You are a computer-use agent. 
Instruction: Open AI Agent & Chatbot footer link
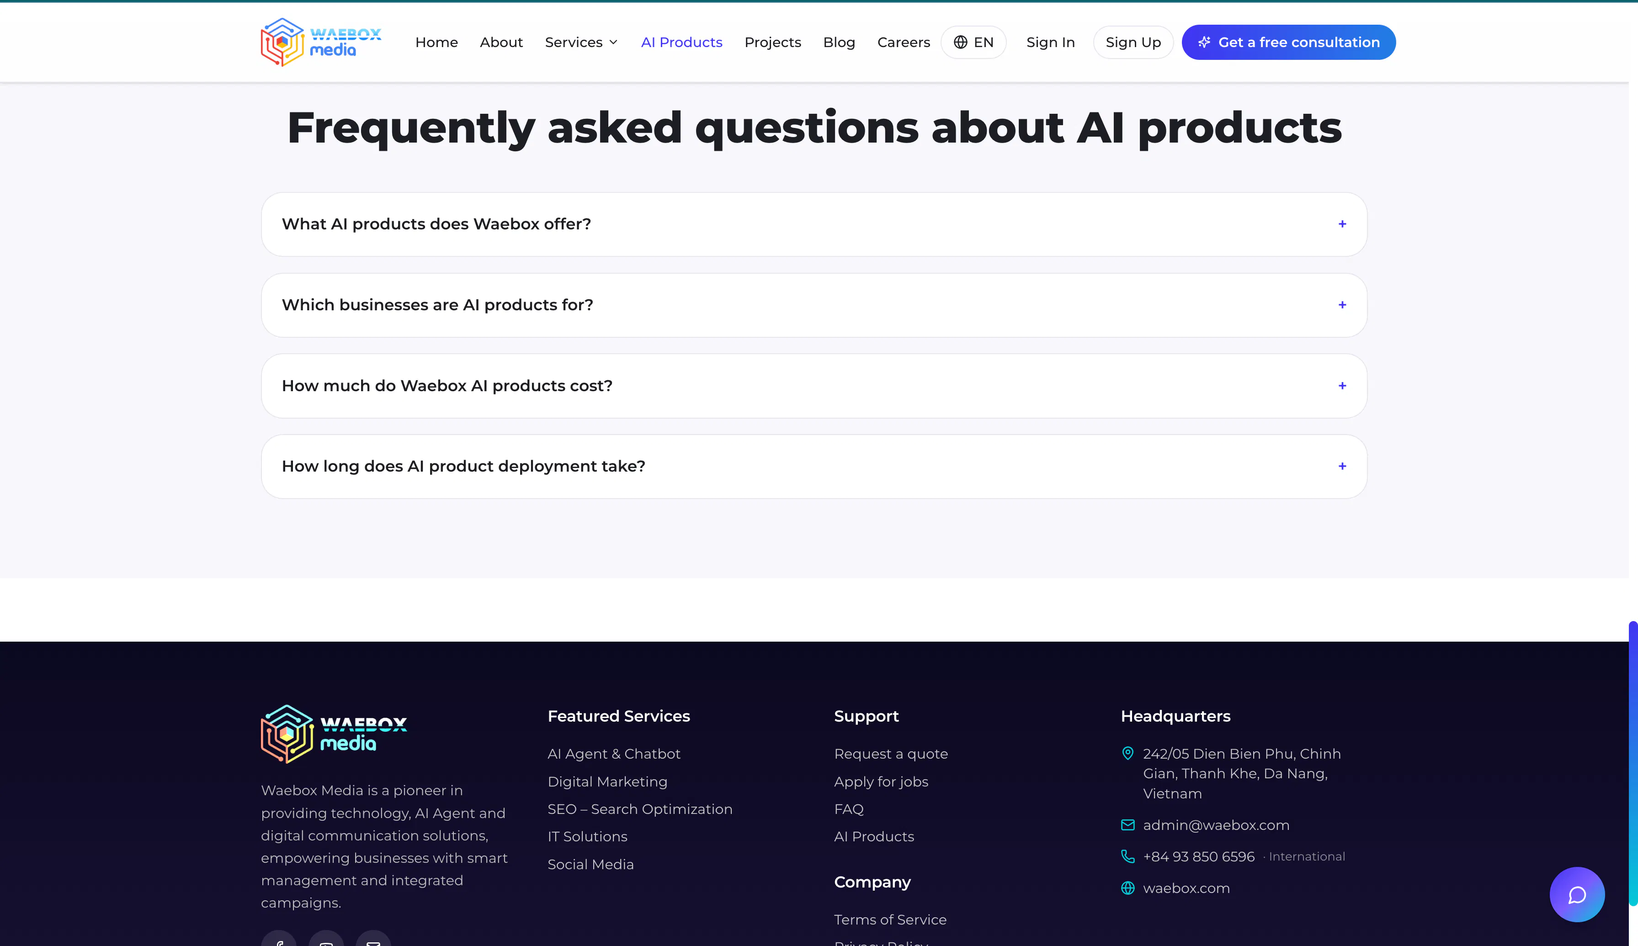pyautogui.click(x=614, y=754)
